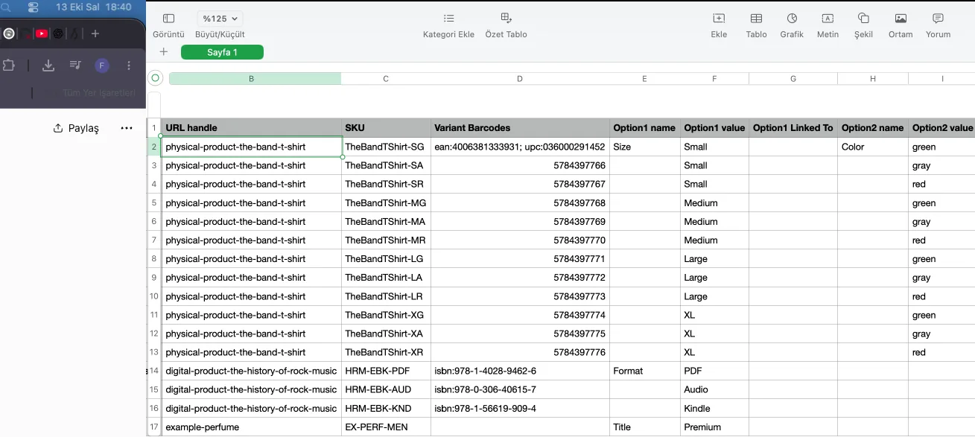Select barcode cell 5784397770
Image resolution: width=975 pixels, height=437 pixels.
click(520, 240)
